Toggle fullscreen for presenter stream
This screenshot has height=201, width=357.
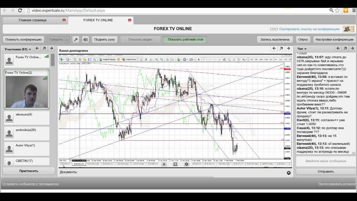click(175, 164)
